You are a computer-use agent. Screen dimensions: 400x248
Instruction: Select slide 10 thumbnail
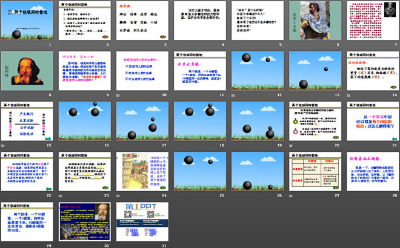point(142,71)
